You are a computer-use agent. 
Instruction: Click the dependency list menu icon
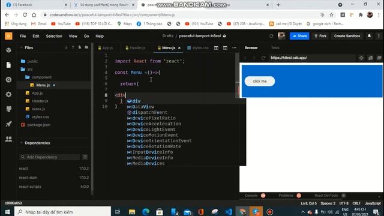point(85,157)
